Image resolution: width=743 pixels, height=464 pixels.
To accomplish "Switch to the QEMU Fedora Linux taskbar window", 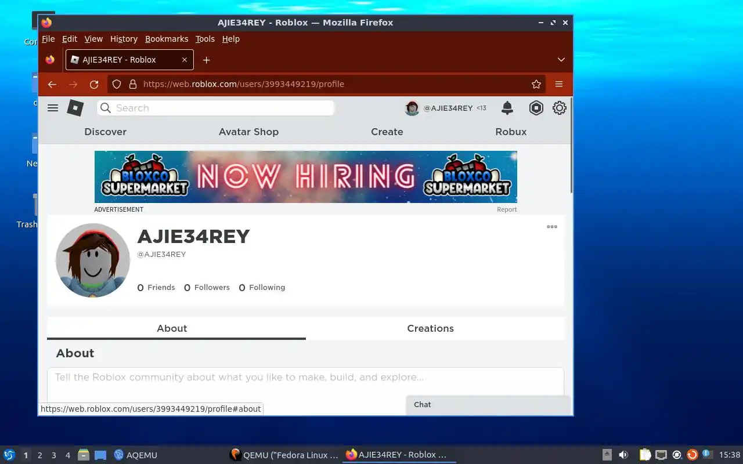I will click(284, 455).
